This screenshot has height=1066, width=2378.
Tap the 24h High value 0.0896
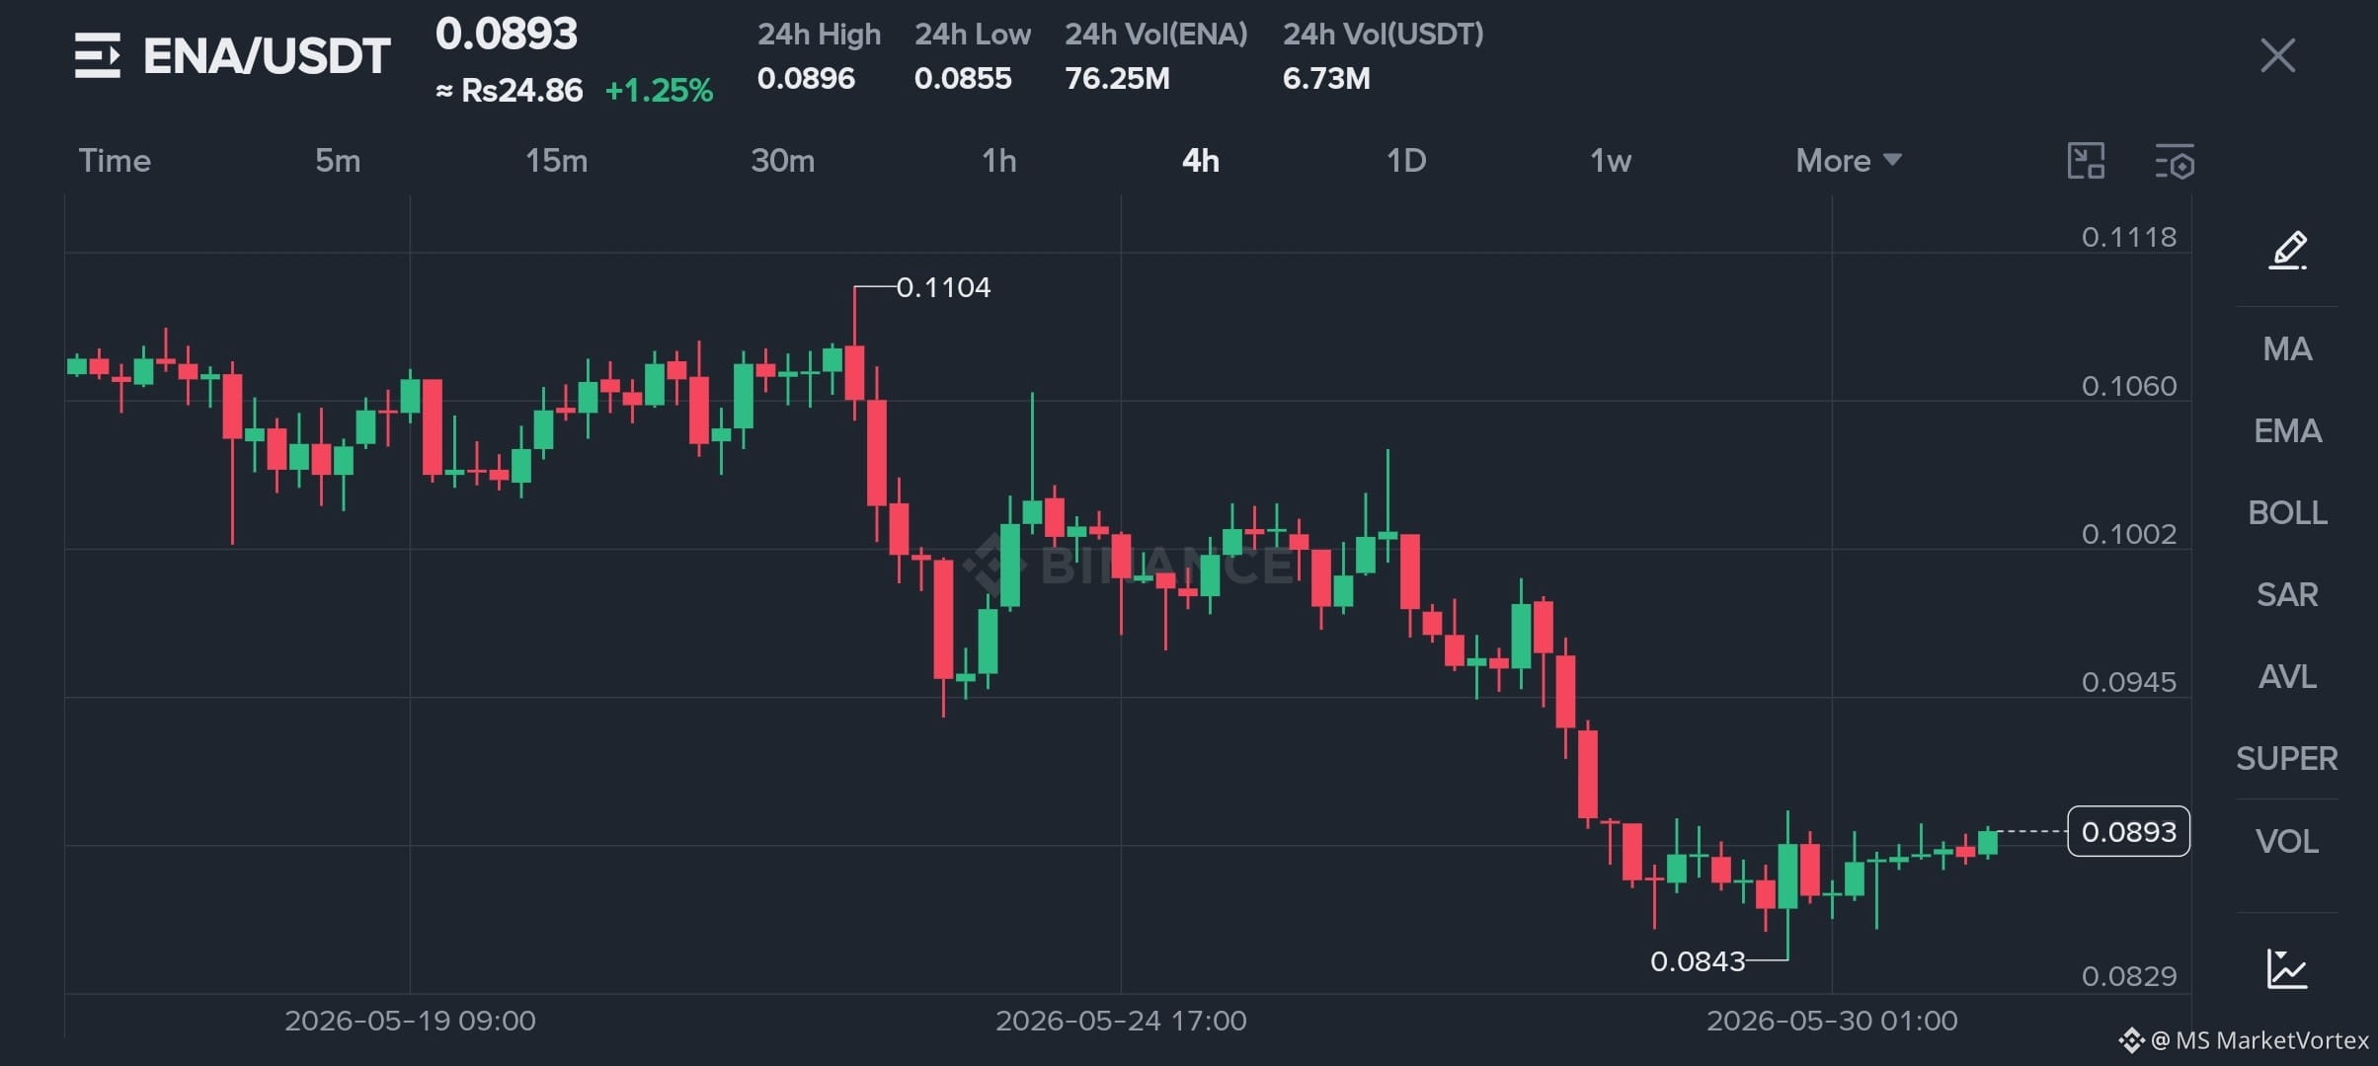pyautogui.click(x=806, y=78)
